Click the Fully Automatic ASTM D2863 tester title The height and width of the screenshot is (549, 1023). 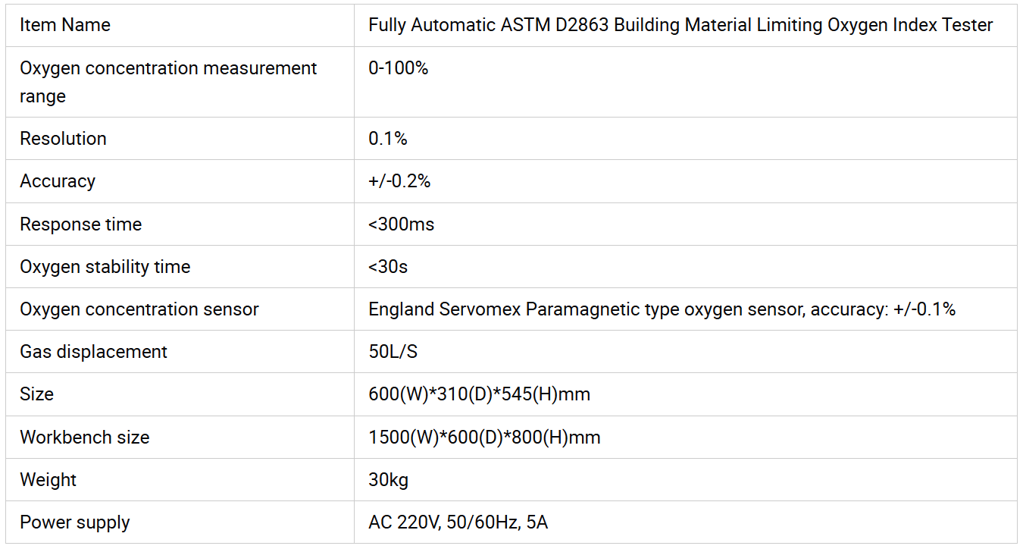point(680,25)
